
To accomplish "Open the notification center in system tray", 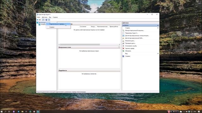I will (199, 112).
